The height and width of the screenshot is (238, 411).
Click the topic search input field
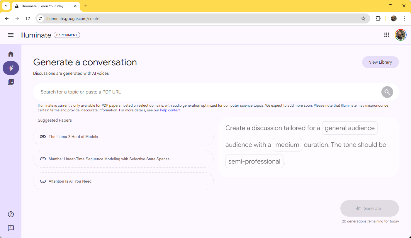[x=205, y=92]
